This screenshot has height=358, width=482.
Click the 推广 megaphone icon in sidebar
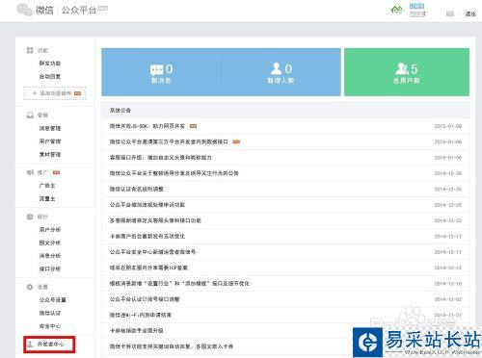coord(30,172)
